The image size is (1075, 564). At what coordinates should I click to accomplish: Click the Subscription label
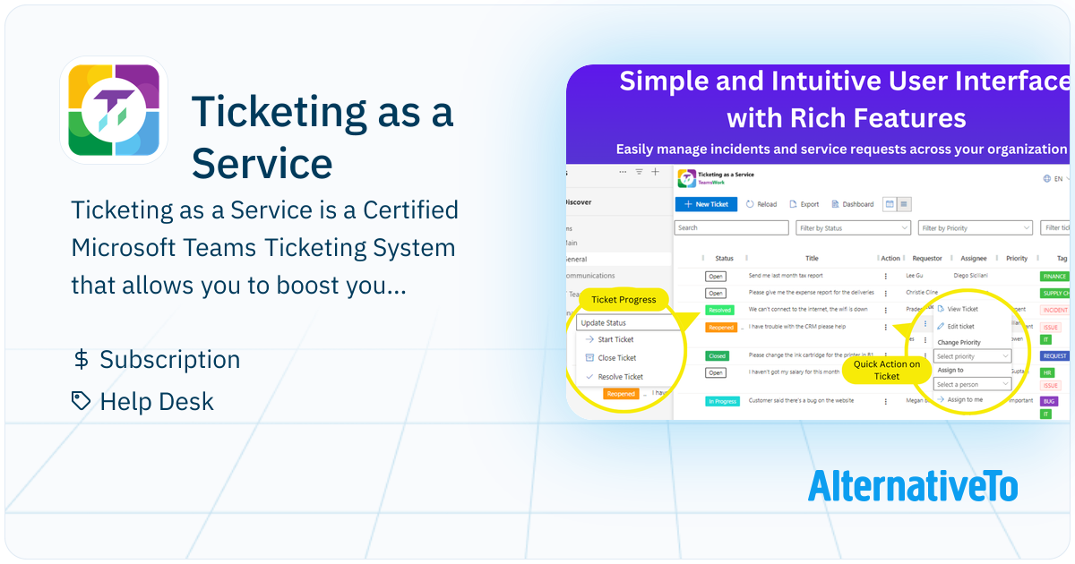[170, 360]
